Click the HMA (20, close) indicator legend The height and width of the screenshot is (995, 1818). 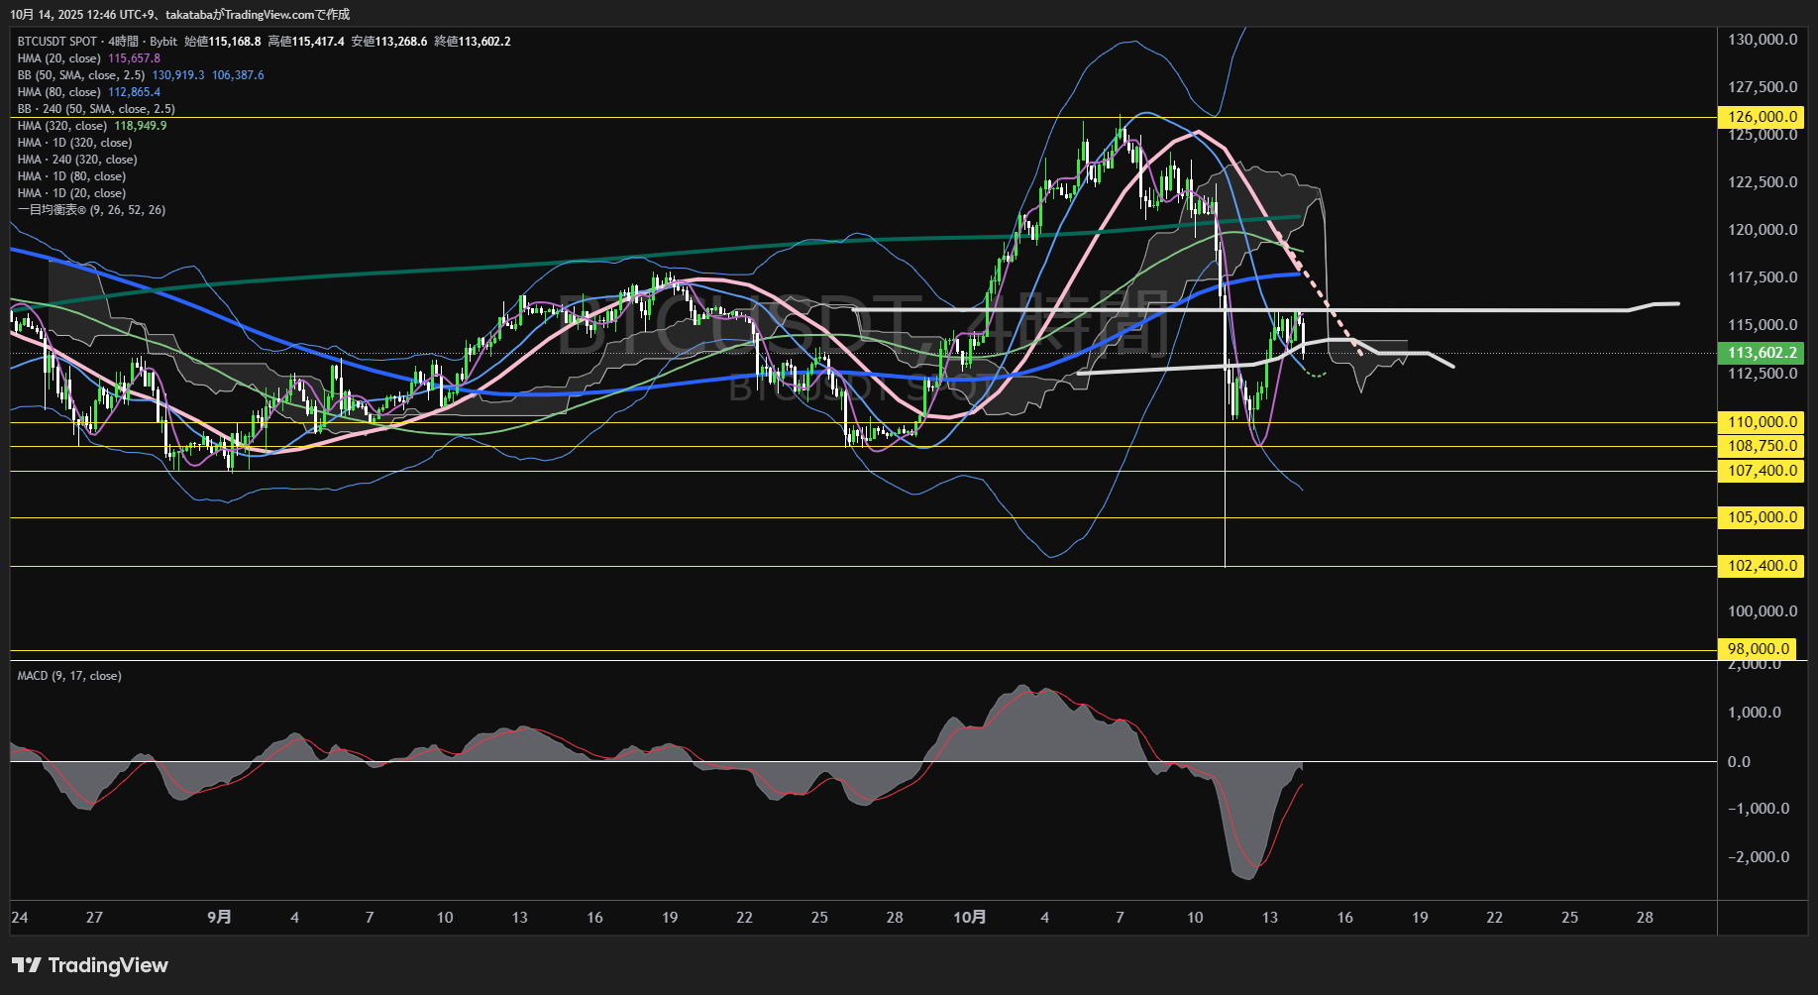(x=58, y=58)
